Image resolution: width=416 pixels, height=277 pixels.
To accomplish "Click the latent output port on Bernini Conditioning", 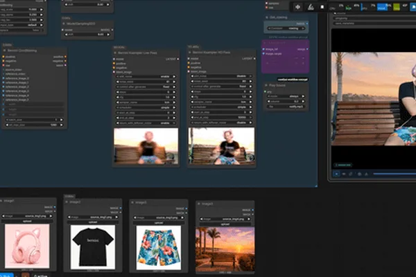I will [x=65, y=65].
